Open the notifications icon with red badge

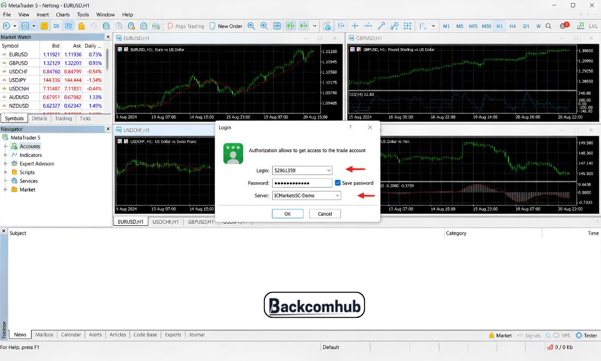563,26
